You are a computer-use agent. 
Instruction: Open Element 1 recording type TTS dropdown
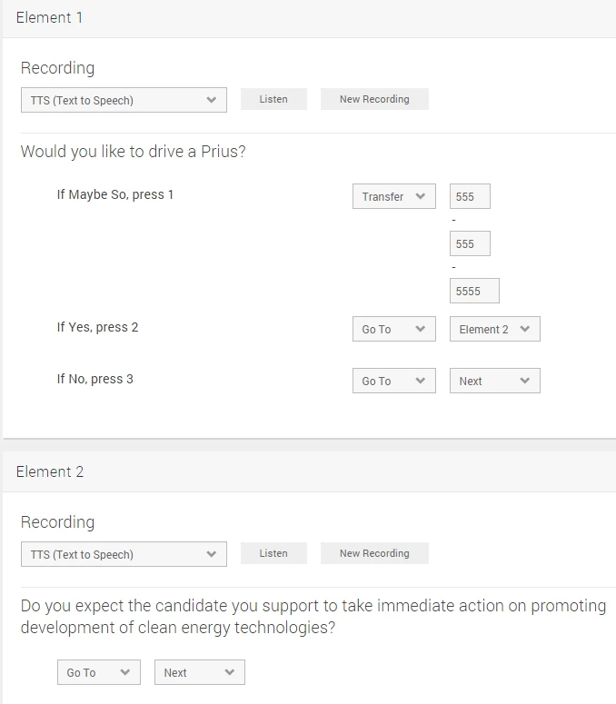click(123, 100)
